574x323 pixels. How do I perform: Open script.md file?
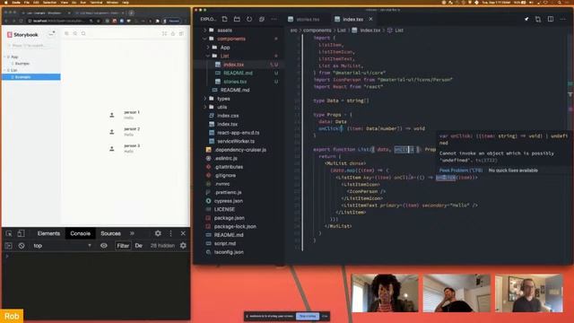(x=225, y=243)
